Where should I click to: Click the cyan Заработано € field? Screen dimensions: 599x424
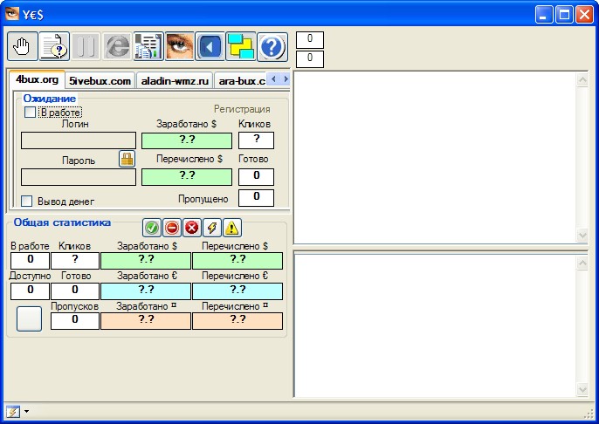click(x=146, y=291)
